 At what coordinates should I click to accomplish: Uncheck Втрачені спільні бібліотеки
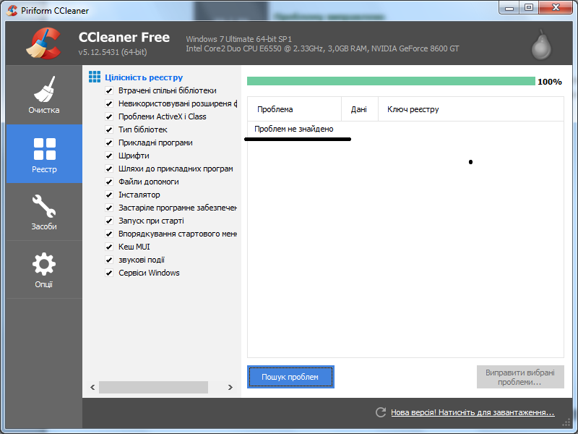[x=109, y=91]
